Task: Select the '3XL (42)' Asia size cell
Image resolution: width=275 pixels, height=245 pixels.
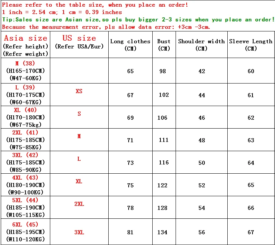Action: [26, 162]
